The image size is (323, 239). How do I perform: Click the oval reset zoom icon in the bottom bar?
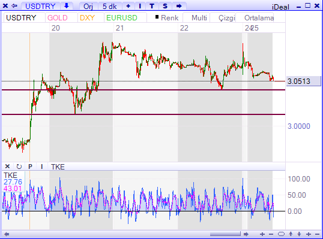[x=281, y=234]
